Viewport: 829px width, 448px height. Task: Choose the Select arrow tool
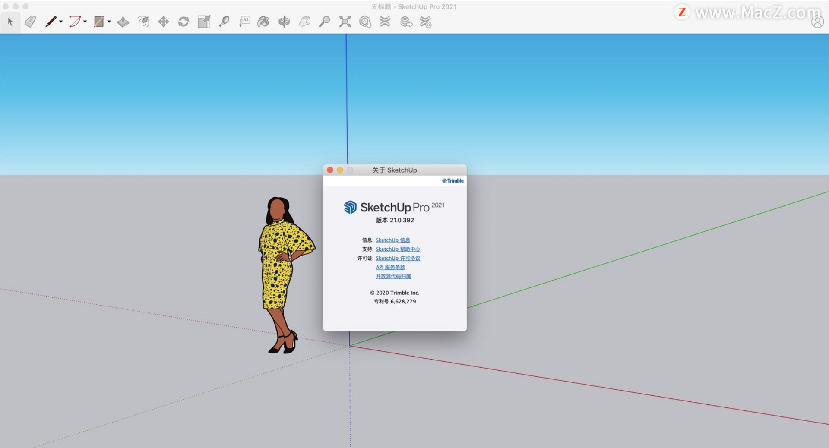(10, 22)
